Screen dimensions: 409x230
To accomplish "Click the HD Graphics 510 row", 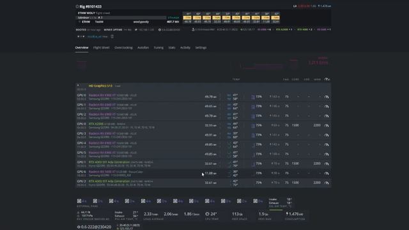I will tap(203, 88).
